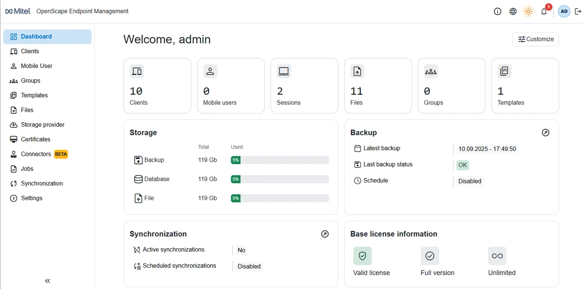Open Connectors BETA page
This screenshot has width=584, height=289.
47,154
